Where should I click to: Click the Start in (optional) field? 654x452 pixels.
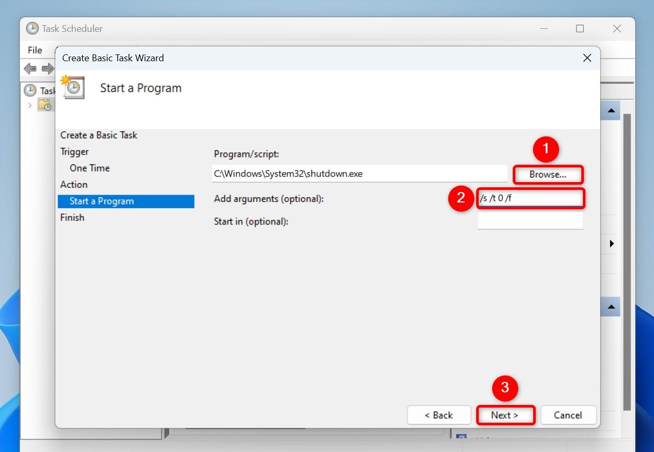[530, 220]
